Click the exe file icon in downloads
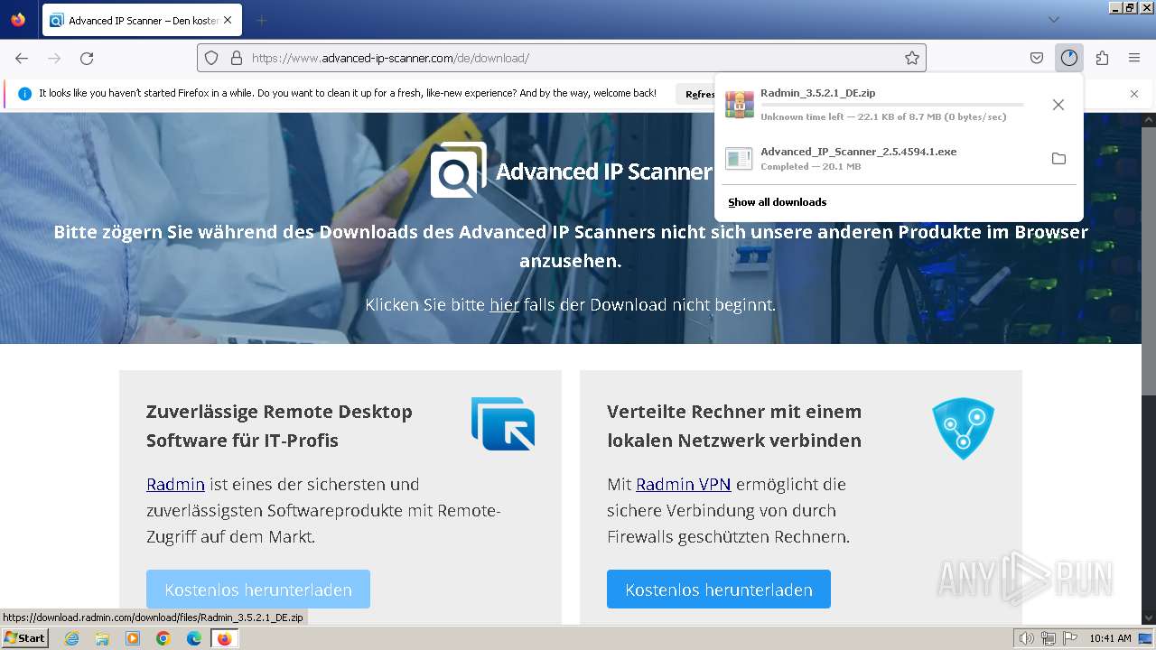The image size is (1156, 650). (739, 159)
